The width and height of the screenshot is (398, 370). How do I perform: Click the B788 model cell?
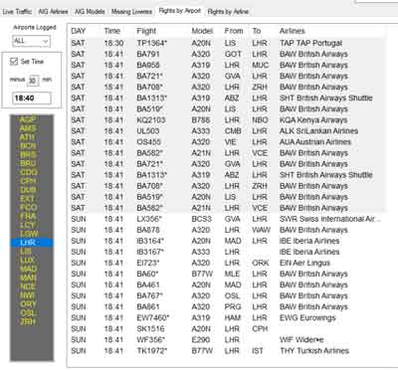point(201,120)
